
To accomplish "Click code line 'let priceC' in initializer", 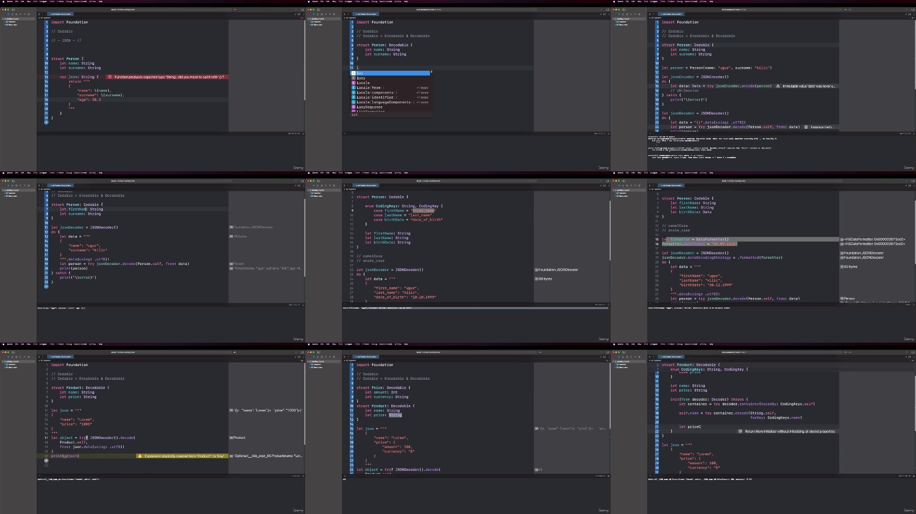I will (x=690, y=427).
